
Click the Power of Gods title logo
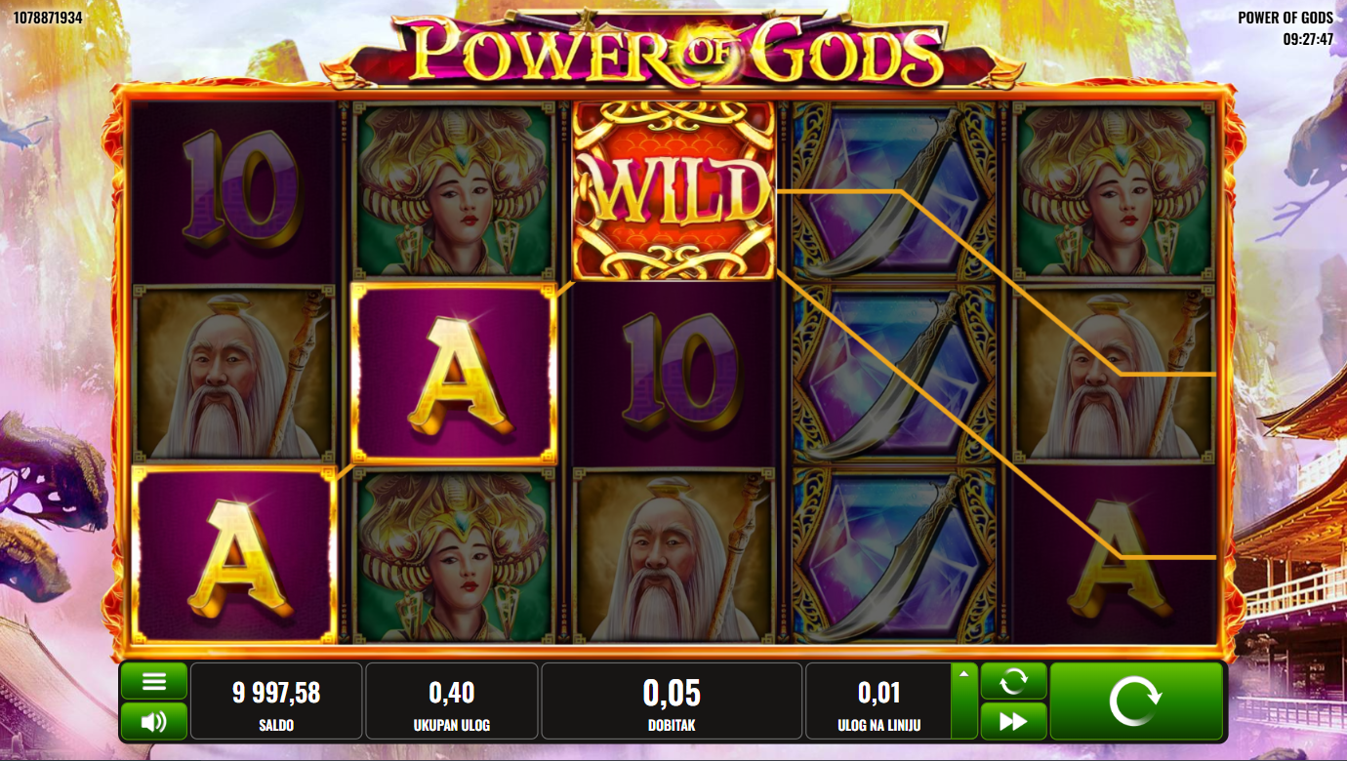(x=673, y=49)
